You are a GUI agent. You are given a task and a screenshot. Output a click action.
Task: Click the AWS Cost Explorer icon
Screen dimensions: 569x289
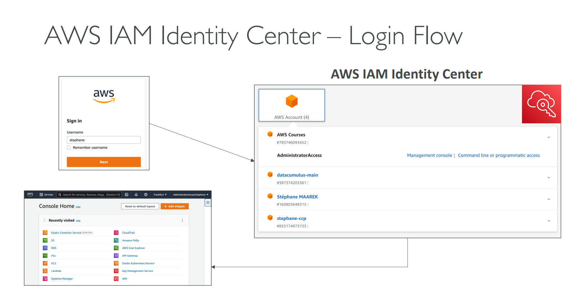click(116, 248)
